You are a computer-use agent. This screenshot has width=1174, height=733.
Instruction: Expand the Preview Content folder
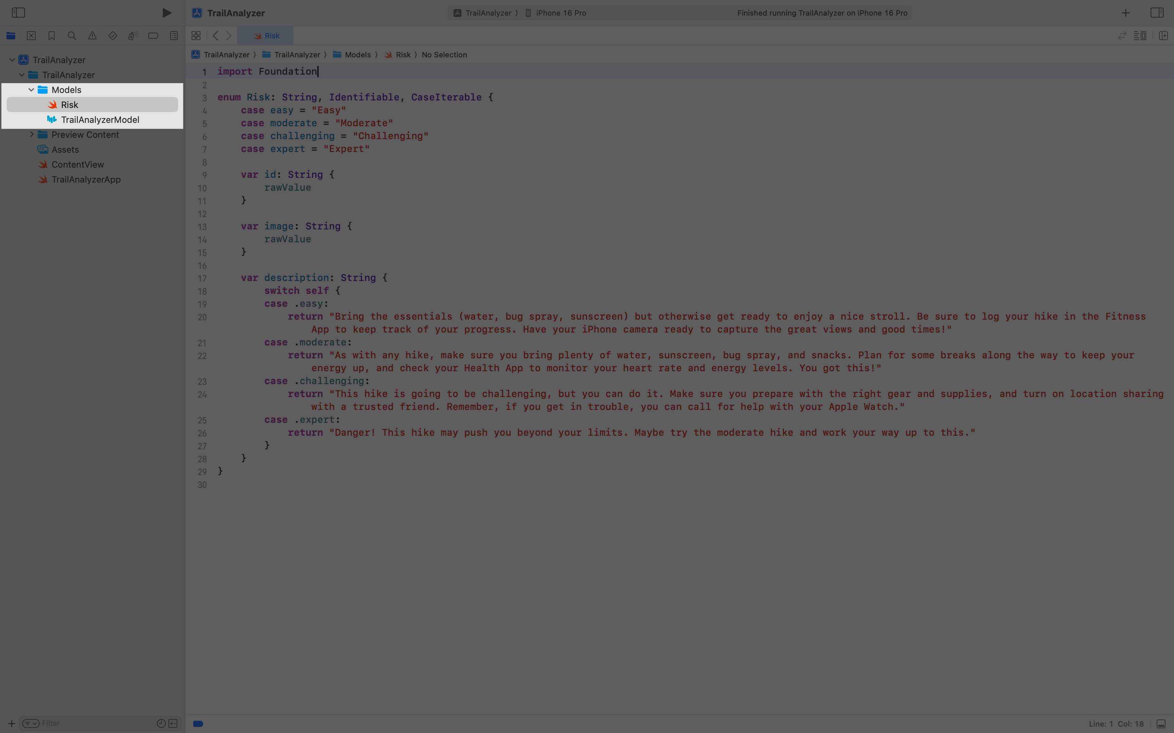click(x=32, y=134)
